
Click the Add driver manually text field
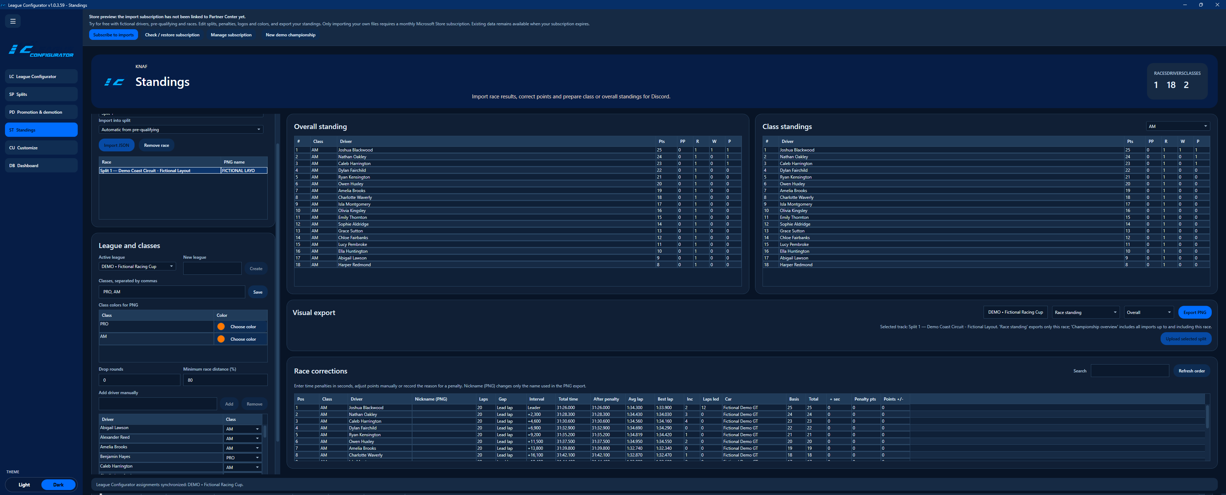click(158, 404)
